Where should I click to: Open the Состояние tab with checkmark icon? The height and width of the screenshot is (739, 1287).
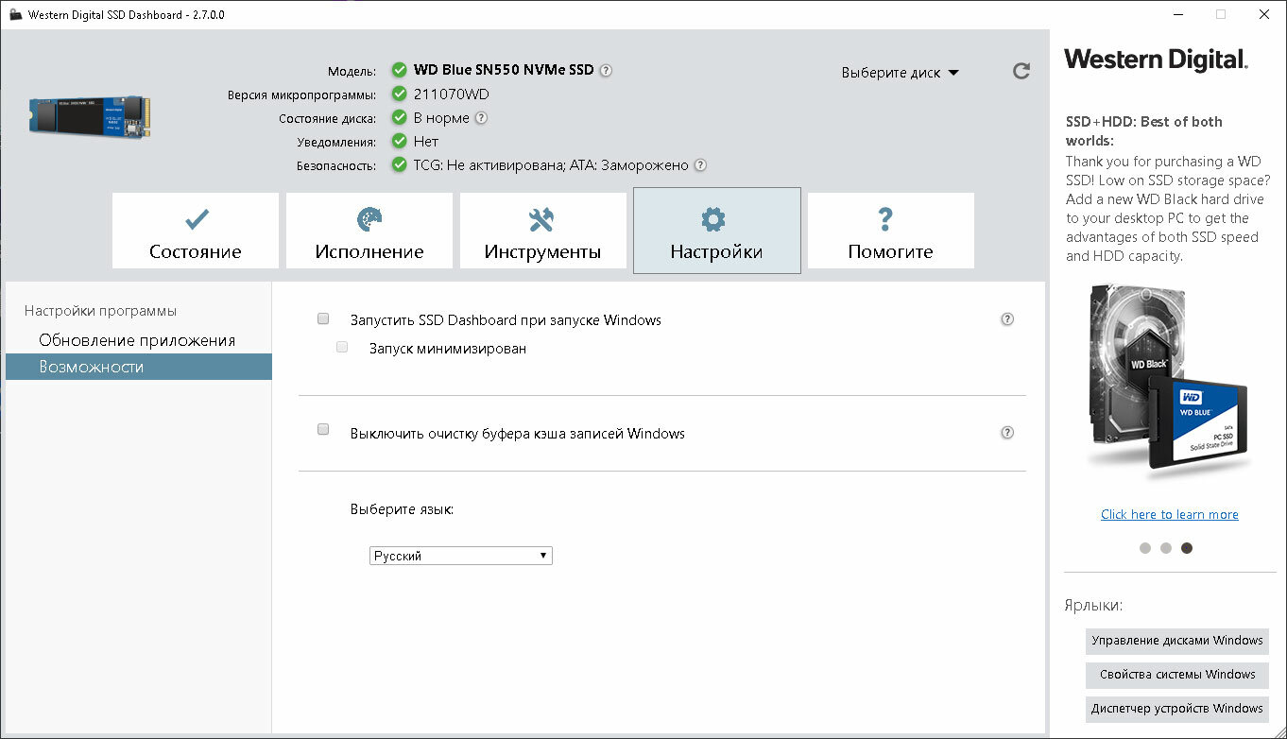click(x=196, y=230)
